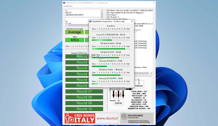Select the Samsung SSD 860 Pro - 512GB label
The height and width of the screenshot is (126, 218).
point(111,61)
